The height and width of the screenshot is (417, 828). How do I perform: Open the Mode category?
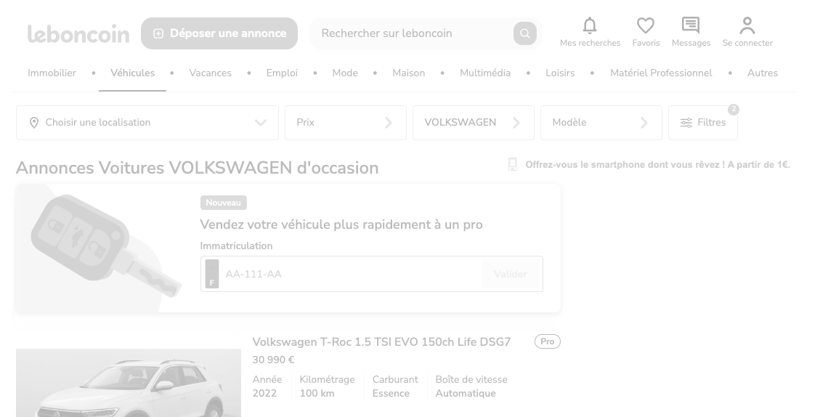345,73
